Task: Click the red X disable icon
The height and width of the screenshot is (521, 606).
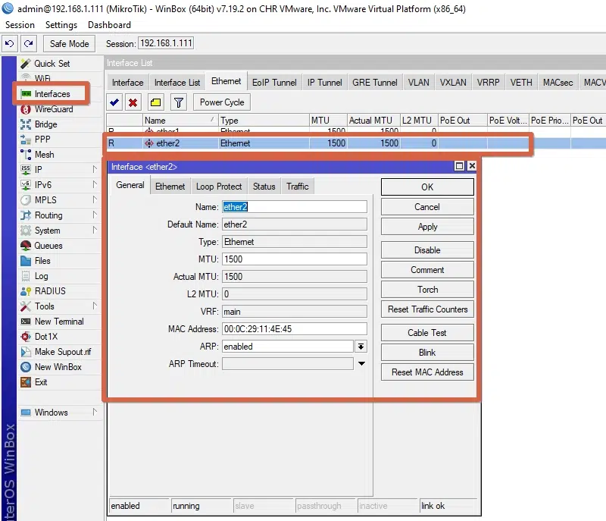Action: click(x=133, y=102)
